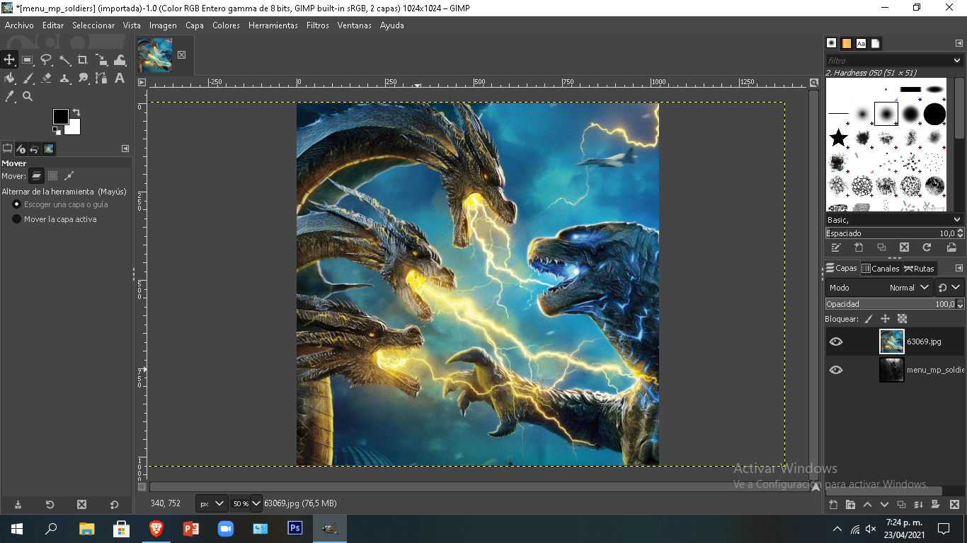Select the Eraser tool
The width and height of the screenshot is (967, 543).
tap(46, 78)
